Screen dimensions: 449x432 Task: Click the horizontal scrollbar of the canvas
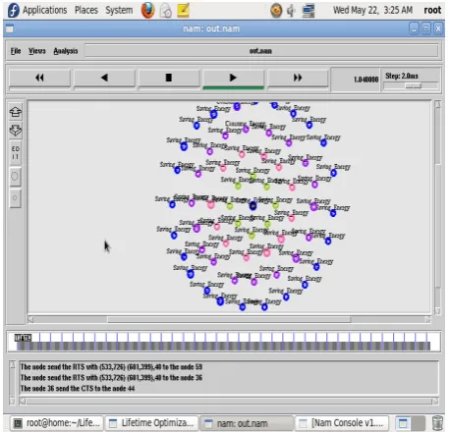click(229, 319)
